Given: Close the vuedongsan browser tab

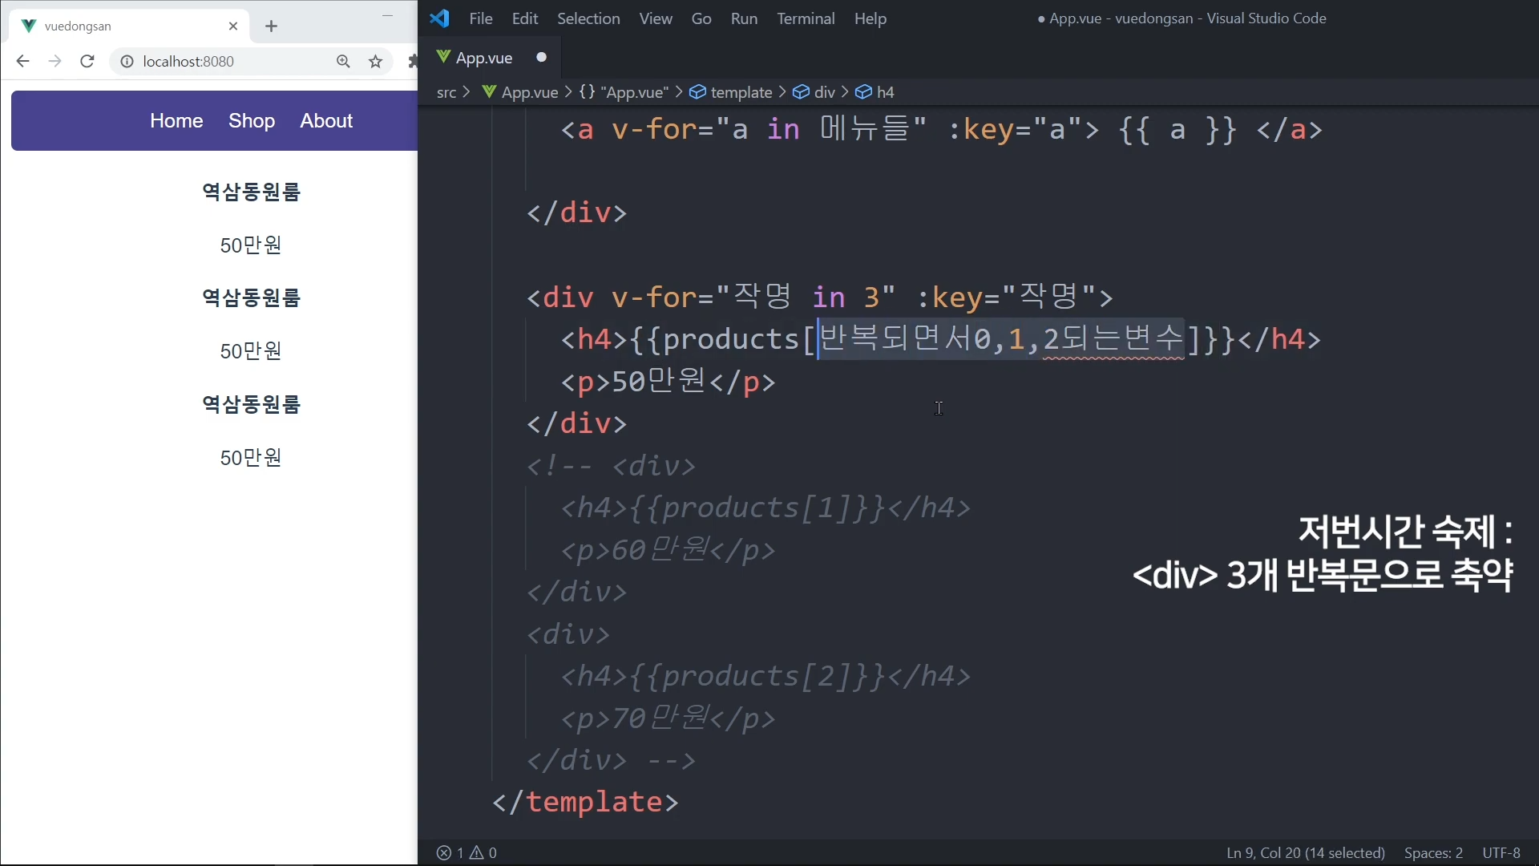Looking at the screenshot, I should [x=233, y=26].
